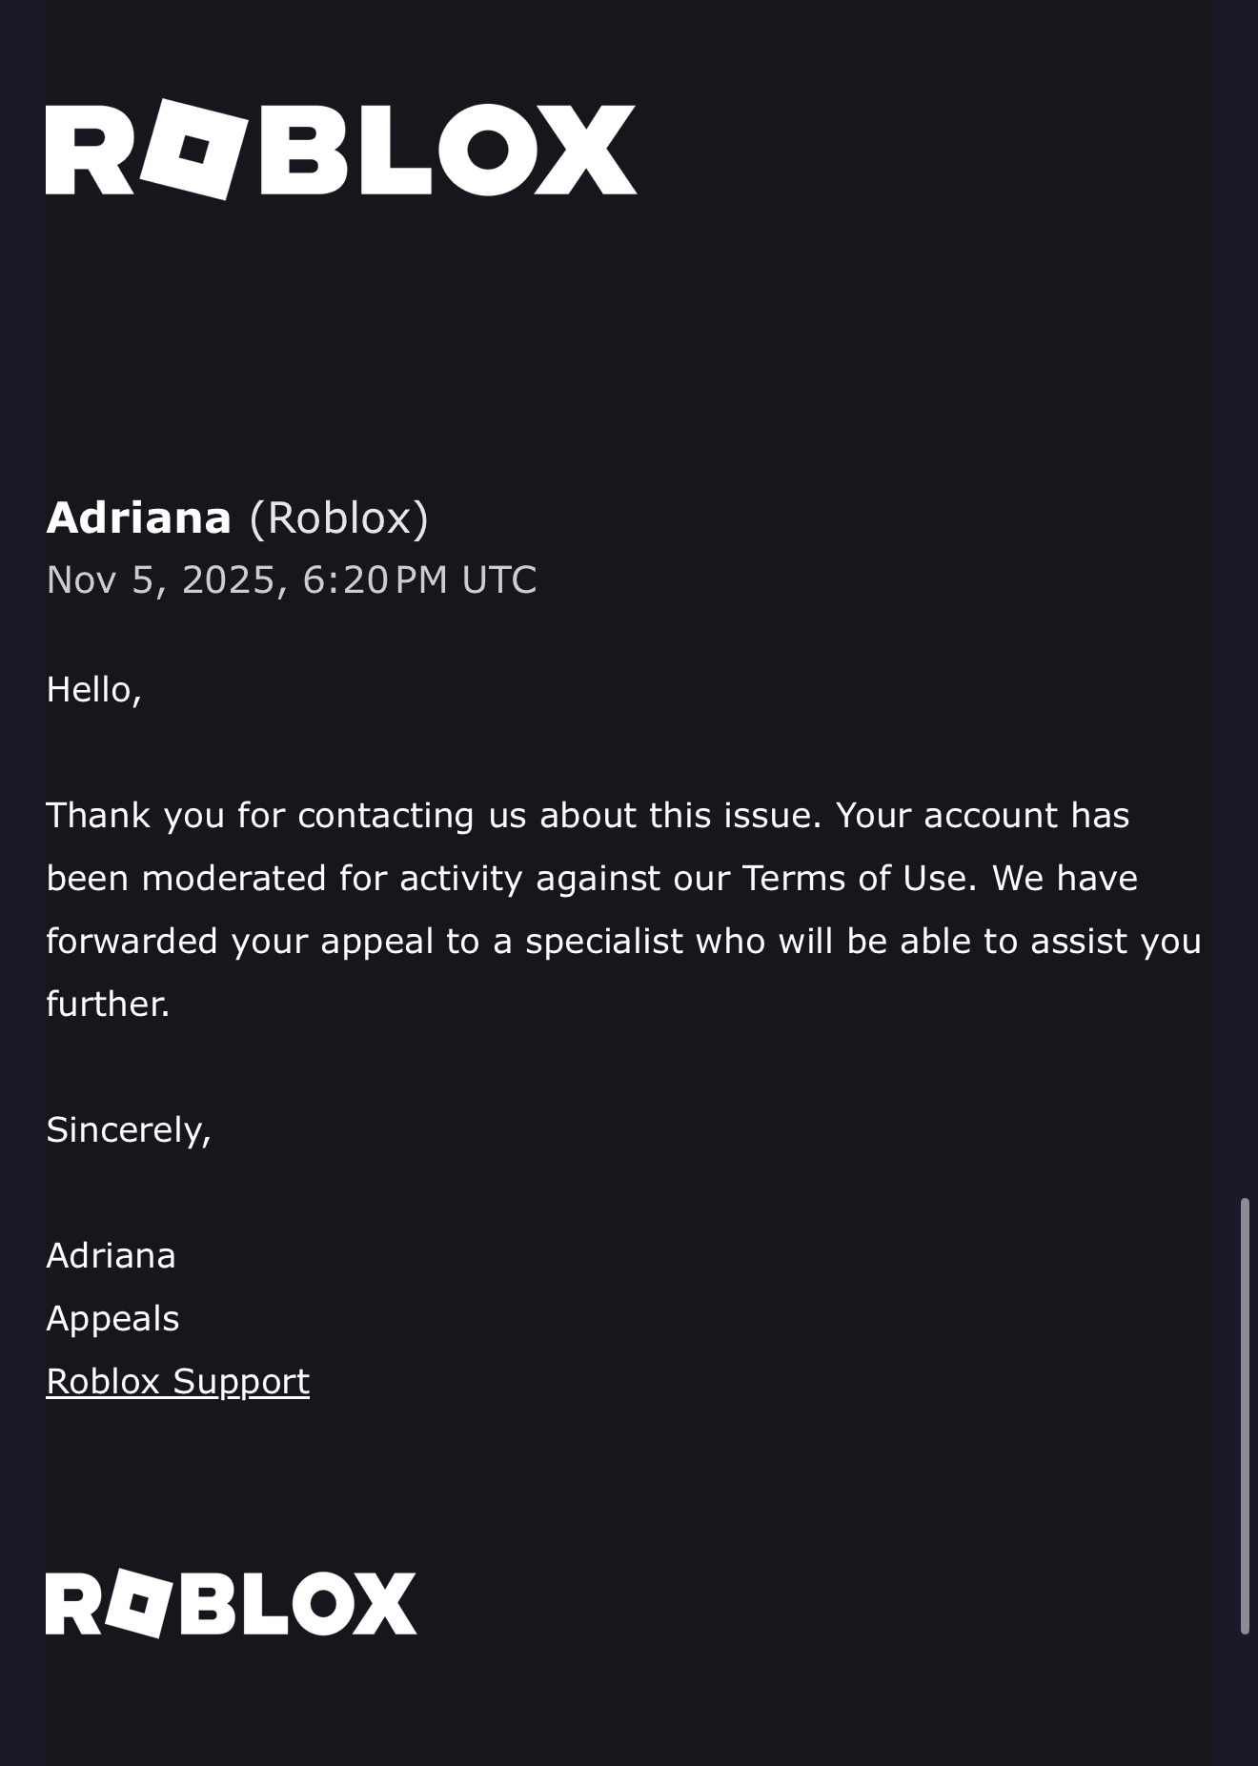This screenshot has width=1258, height=1766.
Task: Click the words 'Terms of Use' in message
Action: 860,878
